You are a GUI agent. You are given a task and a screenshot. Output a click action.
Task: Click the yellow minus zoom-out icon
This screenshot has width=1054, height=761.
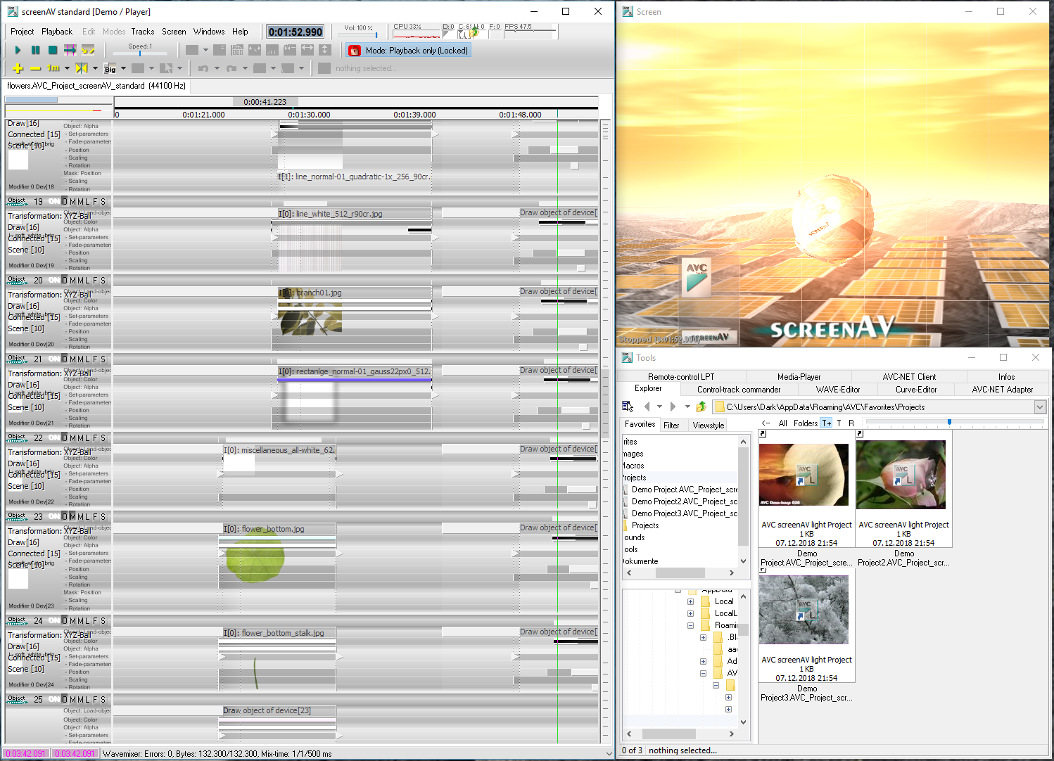(35, 68)
